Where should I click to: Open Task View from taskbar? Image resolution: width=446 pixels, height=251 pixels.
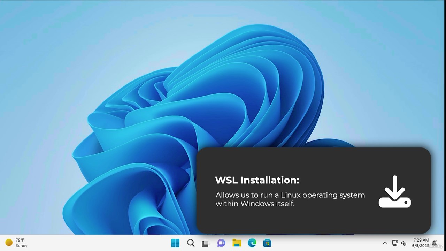point(206,243)
